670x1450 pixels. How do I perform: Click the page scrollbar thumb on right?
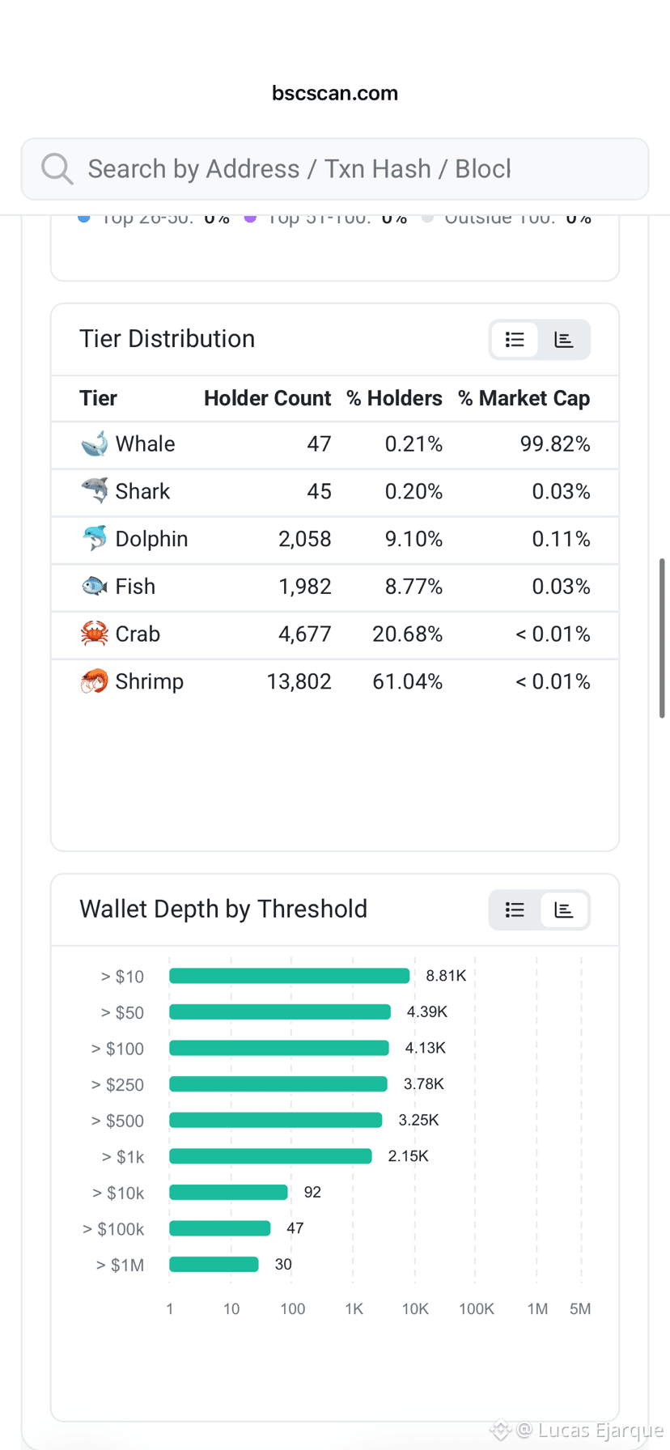point(662,638)
